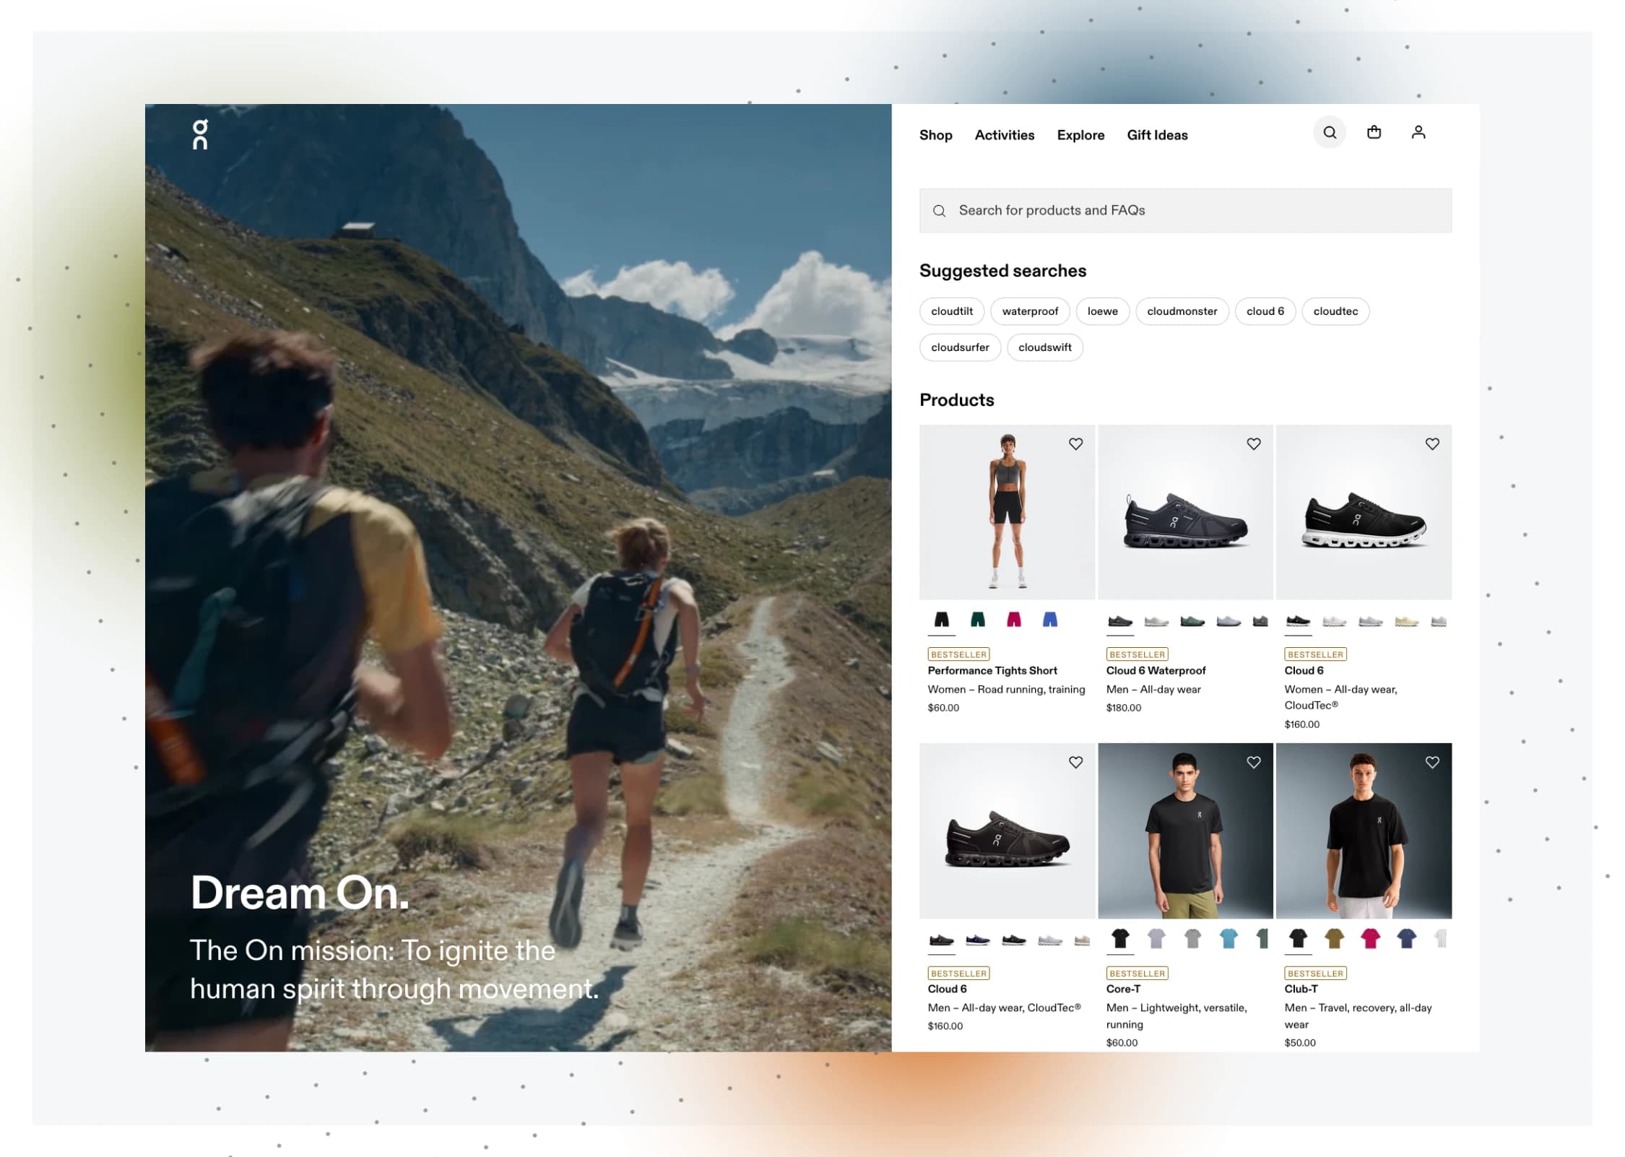Open the Explore menu

coord(1080,135)
